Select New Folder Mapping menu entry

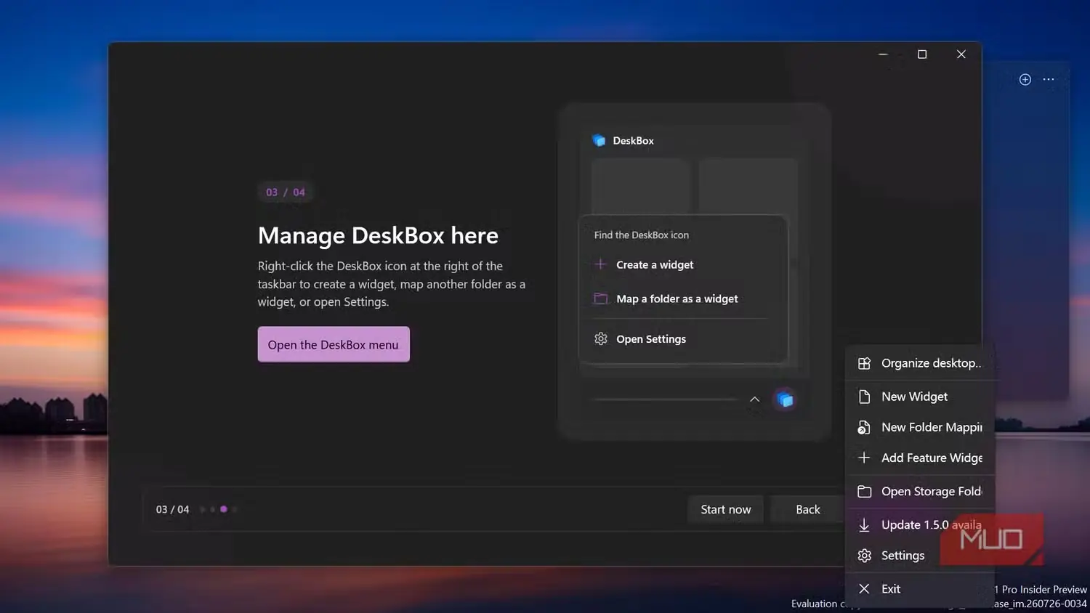click(920, 427)
